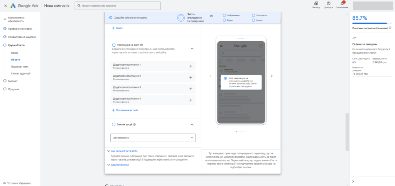Go to Бюджет step in sidebar
The image size is (395, 186).
click(x=13, y=81)
